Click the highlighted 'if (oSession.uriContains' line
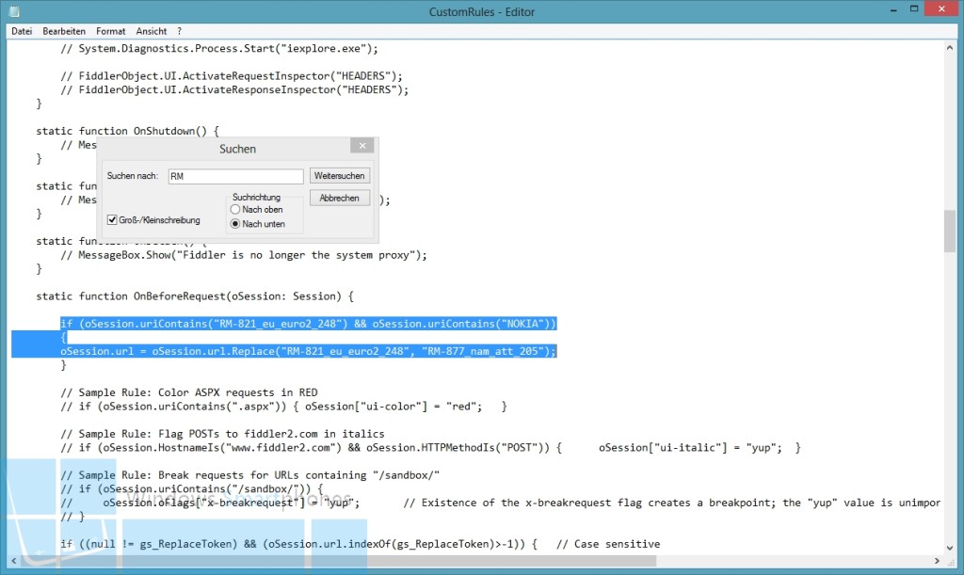 (x=308, y=324)
